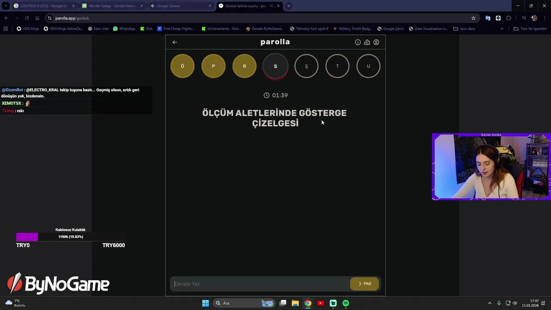Image resolution: width=551 pixels, height=310 pixels.
Task: Click the parolla.app/gunluk address bar
Action: pos(263,18)
